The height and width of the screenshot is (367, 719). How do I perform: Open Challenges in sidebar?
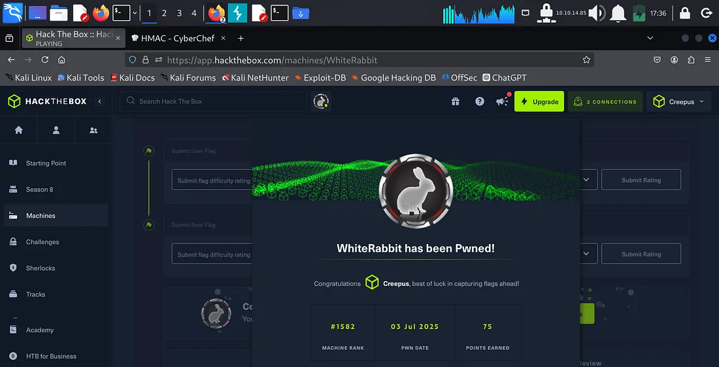[x=56, y=242]
